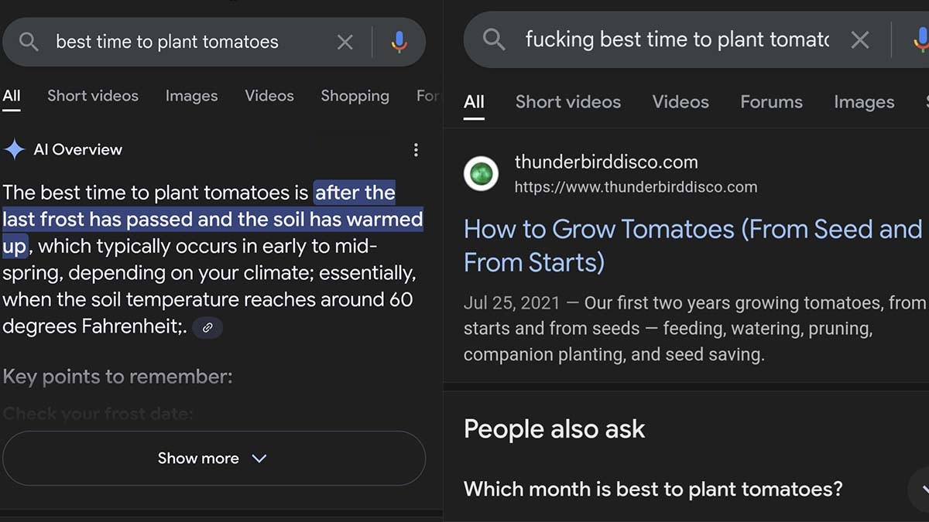This screenshot has width=929, height=522.
Task: Click the left search magnifier icon
Action: pyautogui.click(x=29, y=42)
